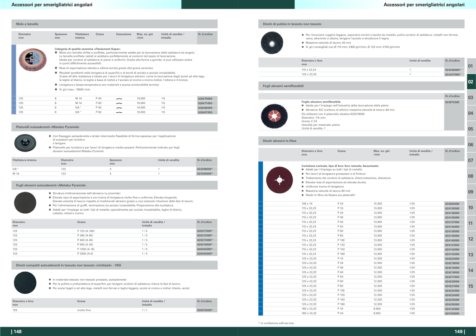
Task: Open chapter tab 08
Action: (471, 176)
